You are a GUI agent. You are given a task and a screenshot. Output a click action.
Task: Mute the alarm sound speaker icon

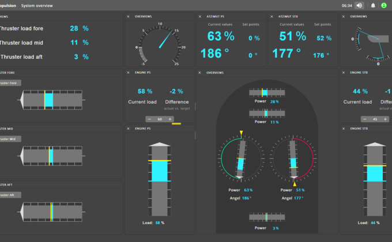(360, 5)
